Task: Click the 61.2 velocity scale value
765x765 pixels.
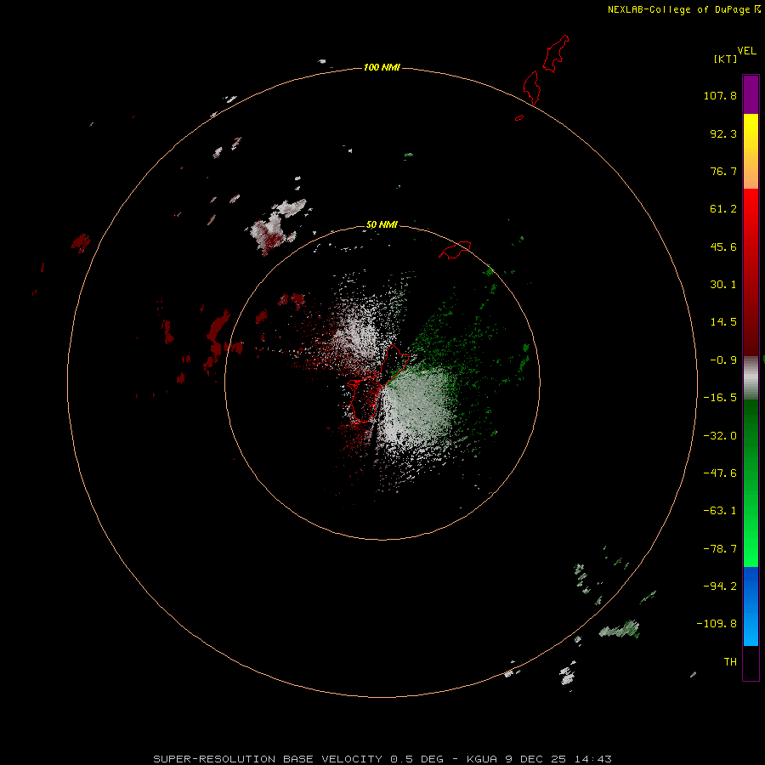Action: (723, 209)
